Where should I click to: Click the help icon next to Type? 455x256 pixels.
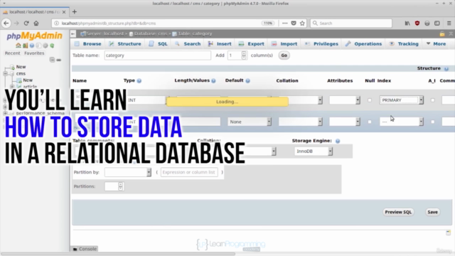tap(139, 81)
